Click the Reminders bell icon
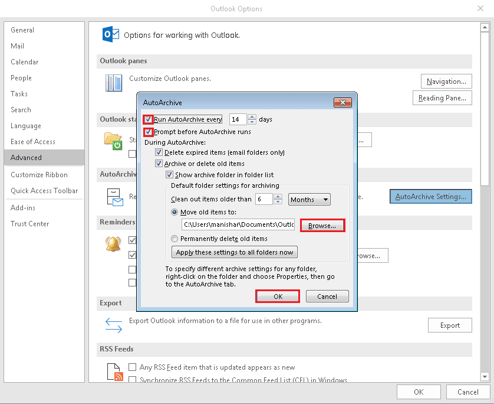Screen dimensions: 494x404 coord(113,244)
